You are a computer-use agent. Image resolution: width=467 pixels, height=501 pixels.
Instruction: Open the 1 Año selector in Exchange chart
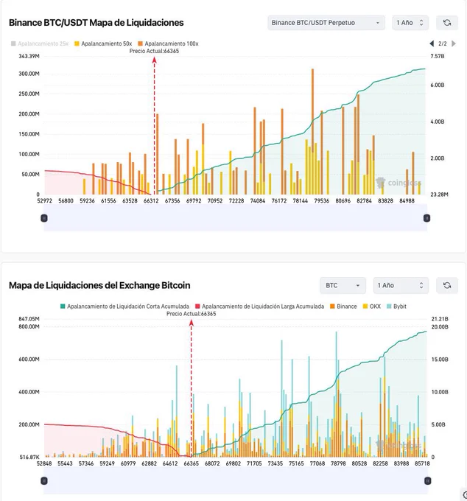[x=401, y=285]
